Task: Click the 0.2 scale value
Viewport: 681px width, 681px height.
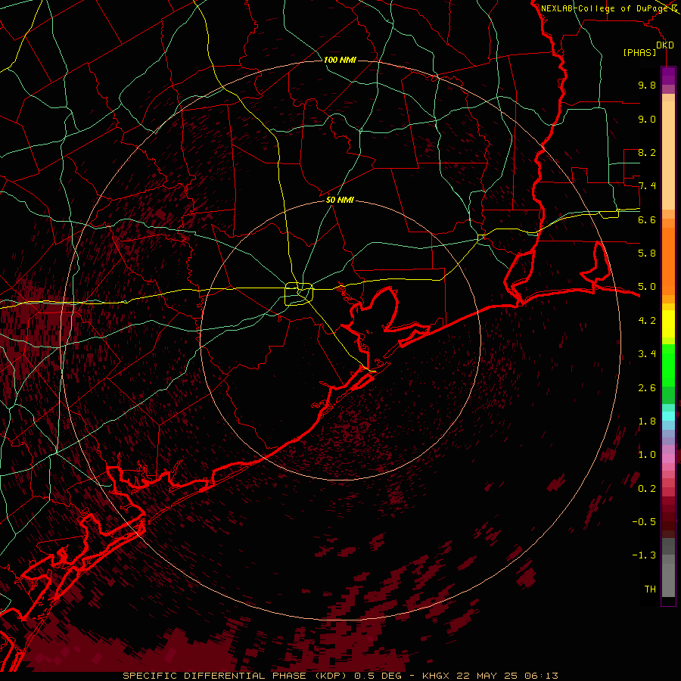Action: [647, 489]
